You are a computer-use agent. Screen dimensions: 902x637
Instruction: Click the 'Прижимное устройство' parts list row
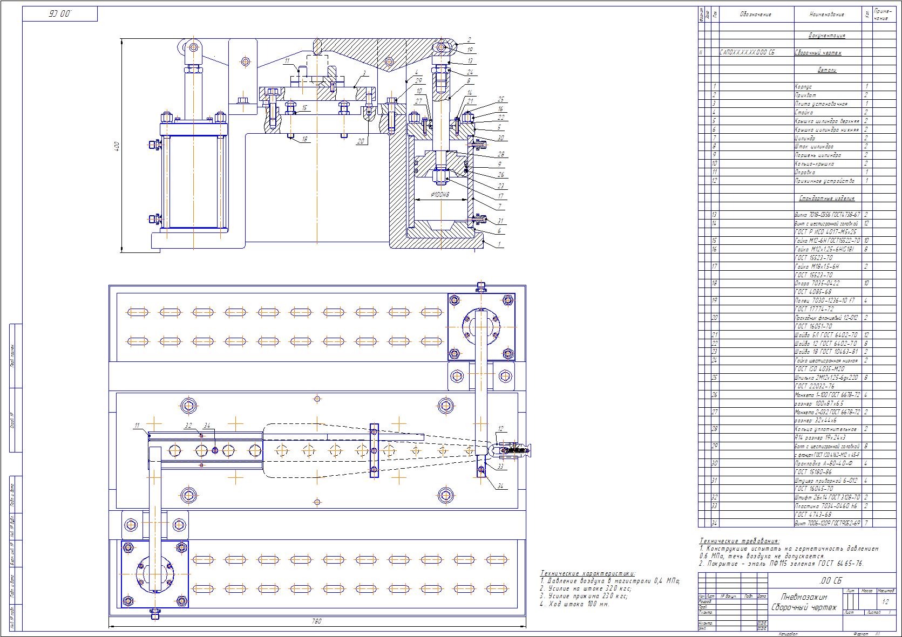pyautogui.click(x=824, y=181)
